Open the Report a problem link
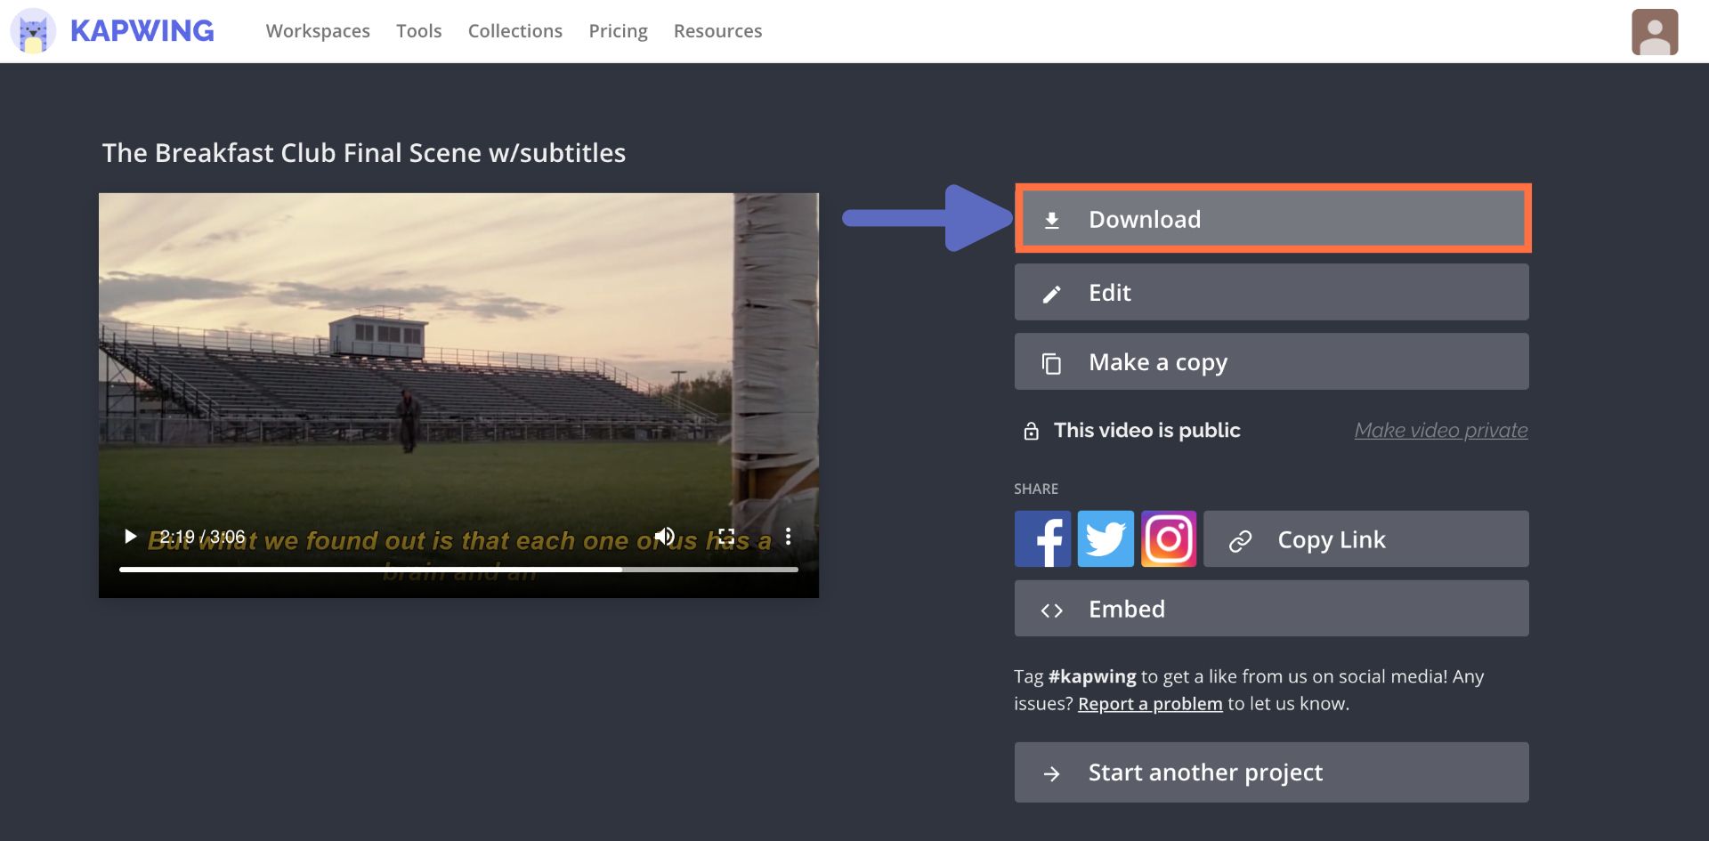 click(x=1150, y=703)
